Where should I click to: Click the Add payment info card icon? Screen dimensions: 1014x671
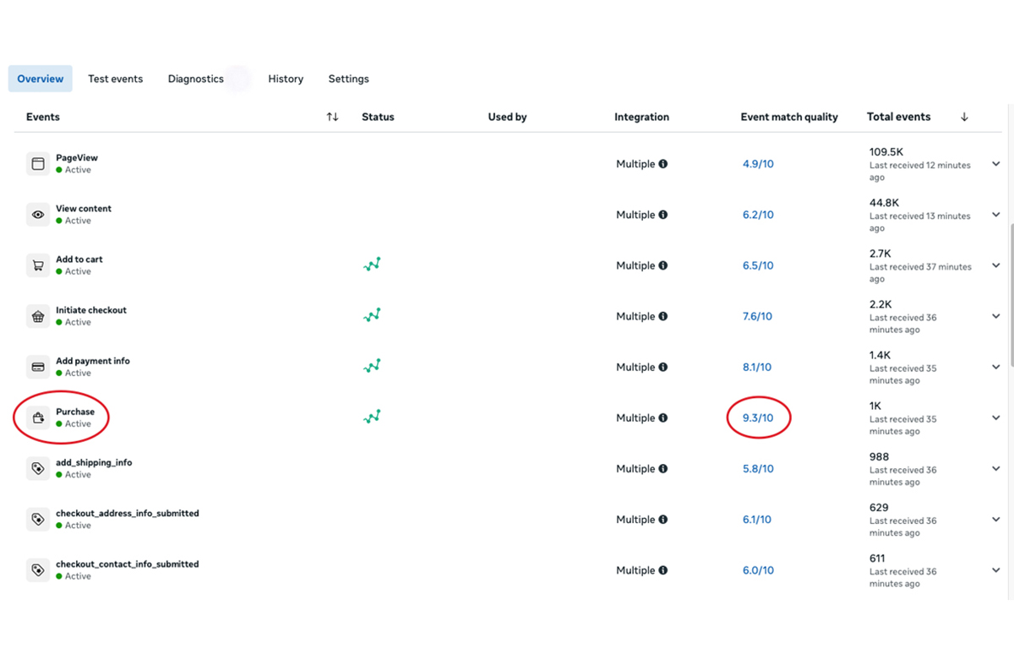coord(38,367)
